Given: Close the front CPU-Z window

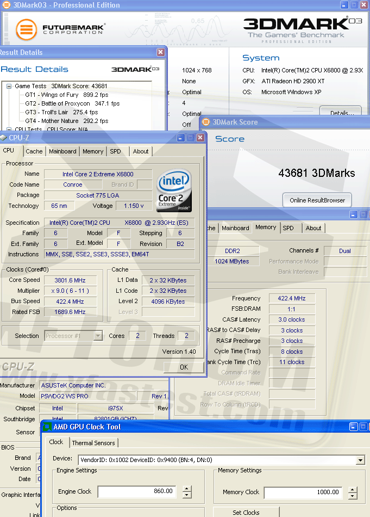Looking at the screenshot, I should [200, 138].
